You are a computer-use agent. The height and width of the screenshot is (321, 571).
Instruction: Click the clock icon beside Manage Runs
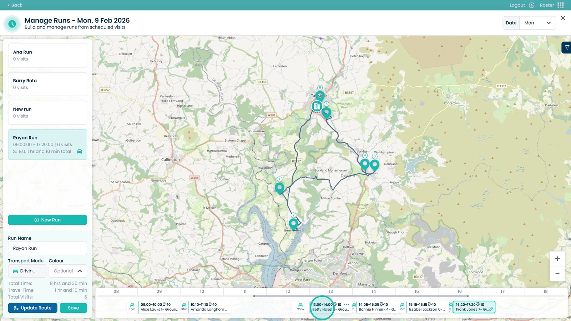pyautogui.click(x=12, y=24)
